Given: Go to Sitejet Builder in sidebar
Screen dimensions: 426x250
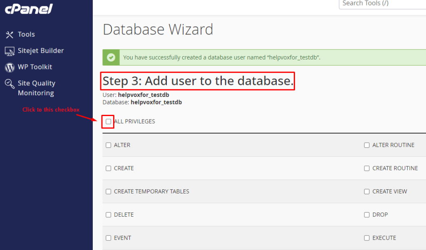Looking at the screenshot, I should tap(41, 51).
